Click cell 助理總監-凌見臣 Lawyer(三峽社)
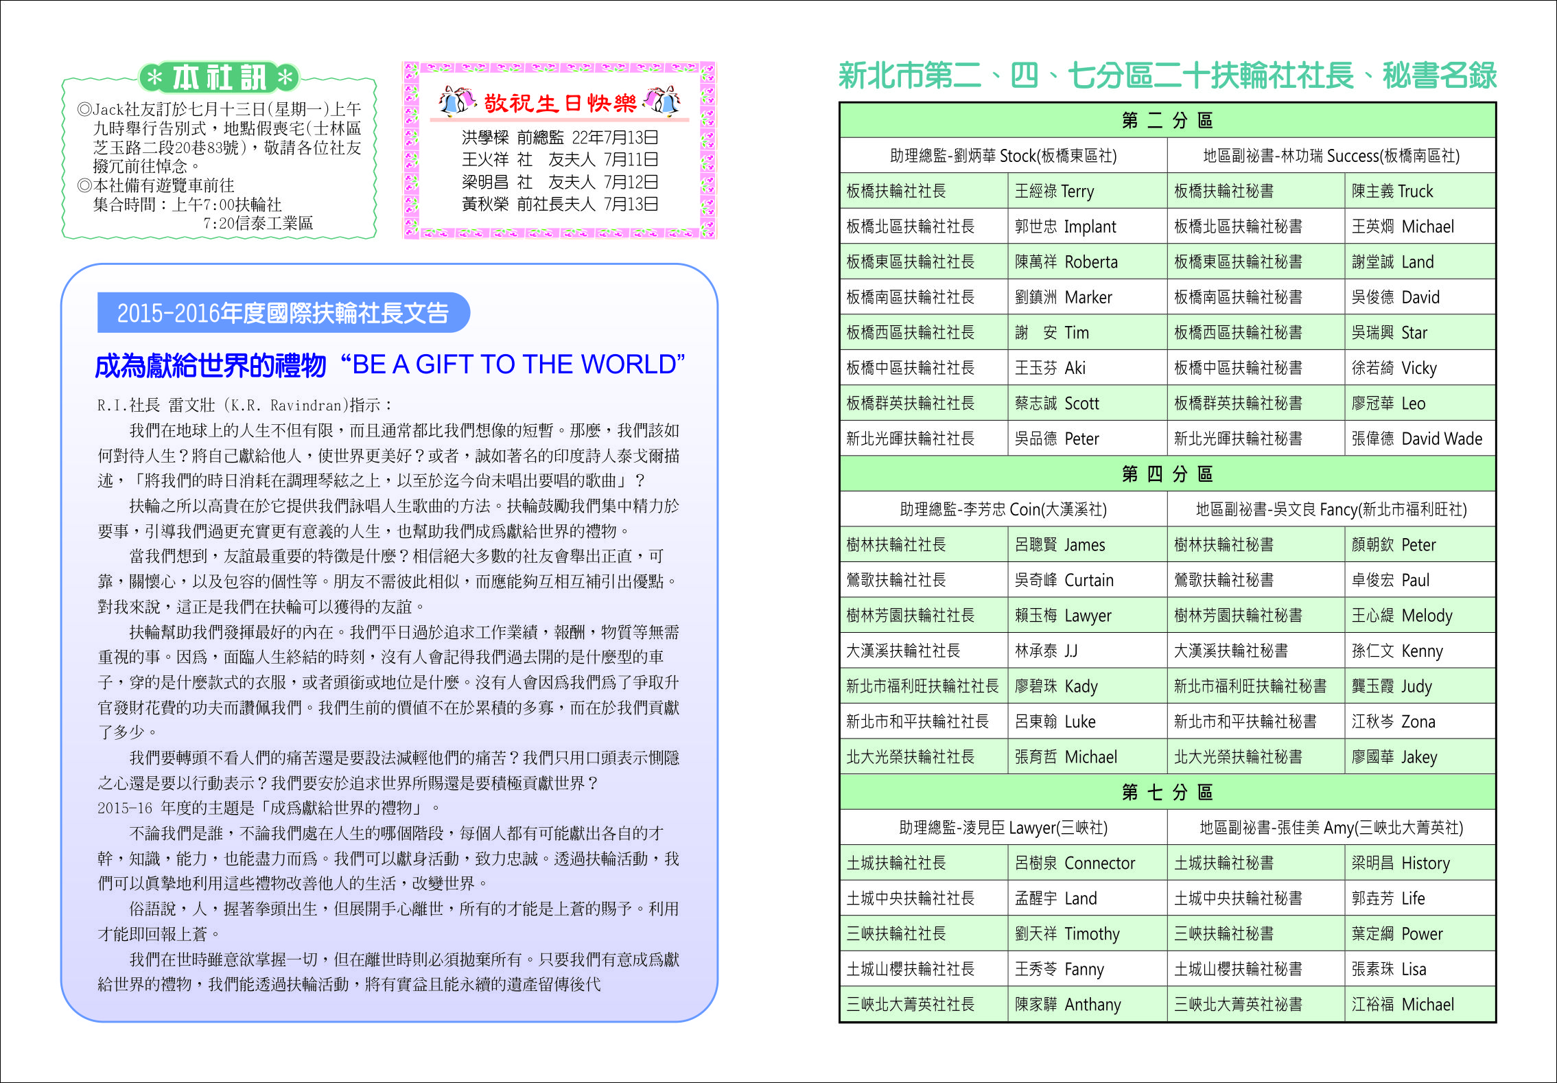Image resolution: width=1557 pixels, height=1083 pixels. 1003,828
